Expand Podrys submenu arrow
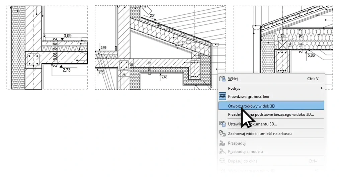This screenshot has width=339, height=179. click(322, 88)
